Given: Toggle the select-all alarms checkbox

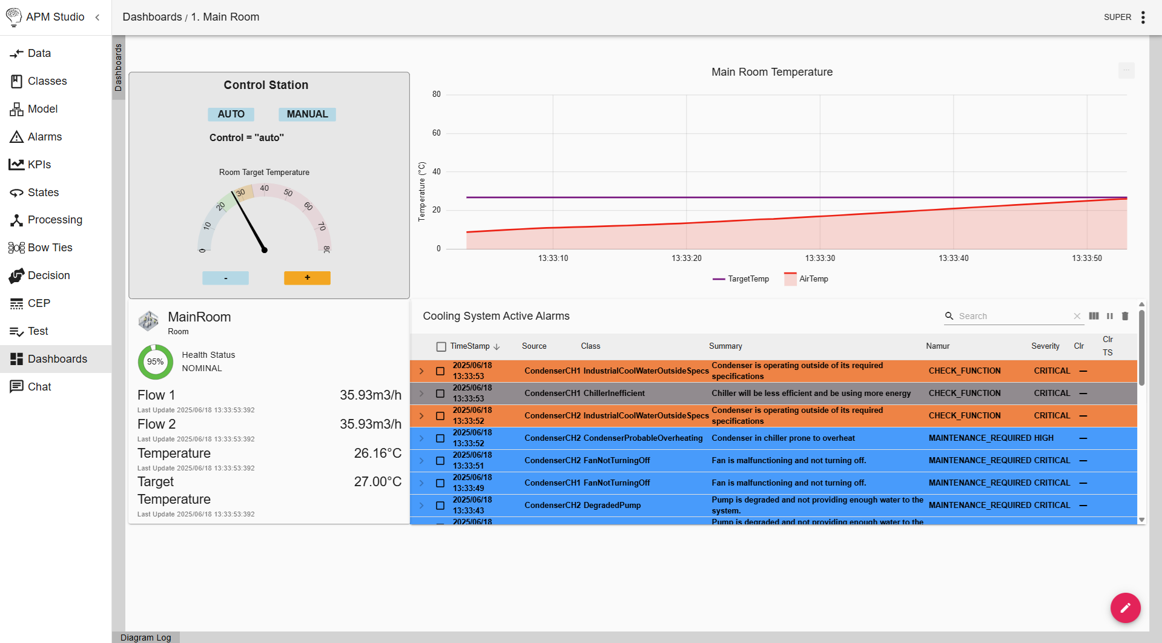Looking at the screenshot, I should 441,346.
